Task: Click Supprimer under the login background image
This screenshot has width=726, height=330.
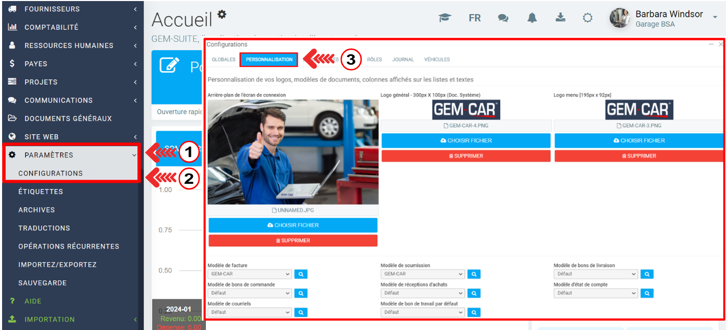Action: (x=293, y=241)
